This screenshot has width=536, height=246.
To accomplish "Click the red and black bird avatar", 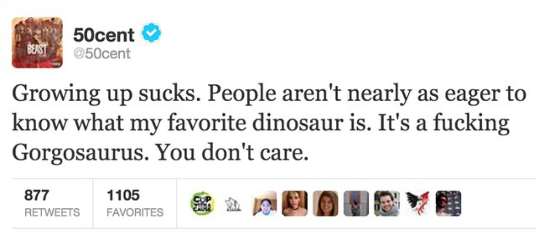I will 418,203.
